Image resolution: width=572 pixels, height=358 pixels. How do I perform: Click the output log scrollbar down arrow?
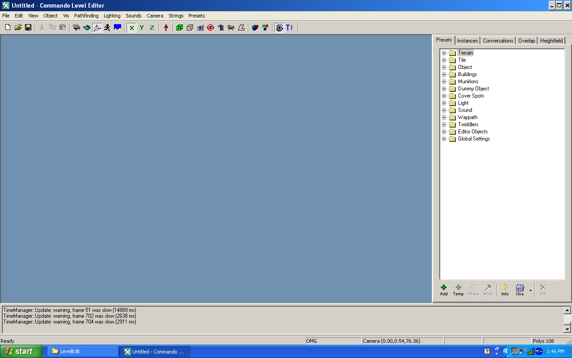(x=567, y=329)
